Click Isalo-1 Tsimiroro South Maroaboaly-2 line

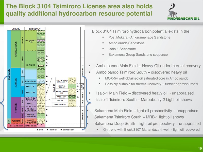click(x=144, y=100)
